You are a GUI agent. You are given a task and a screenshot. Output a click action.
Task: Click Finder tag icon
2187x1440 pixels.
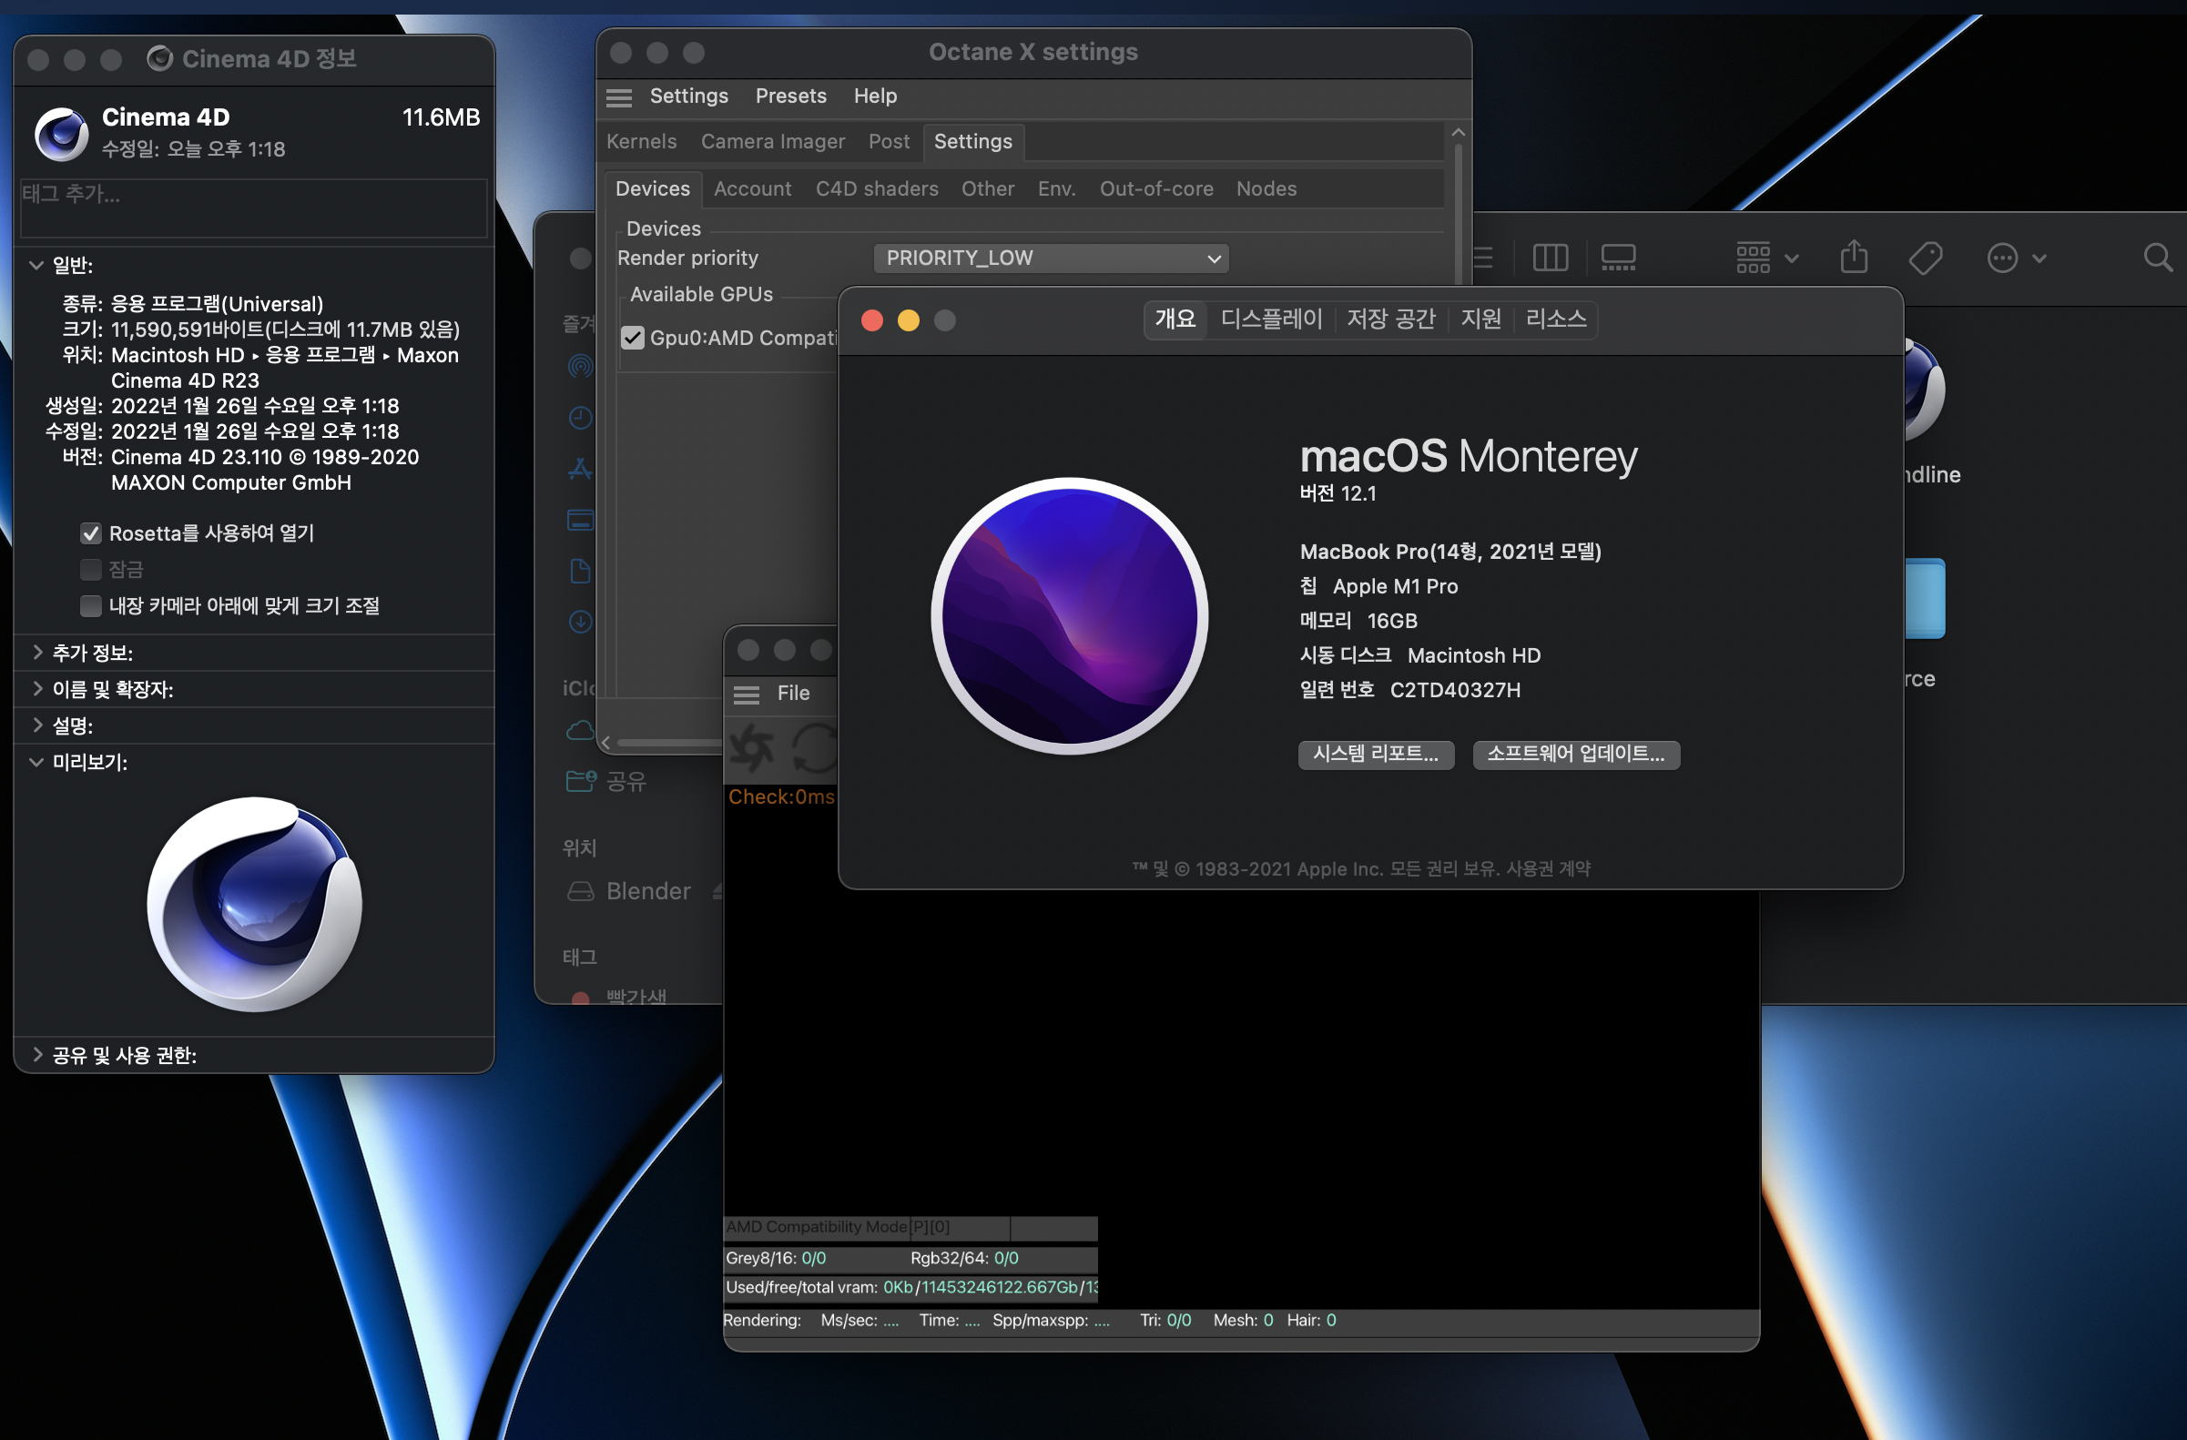[1925, 259]
